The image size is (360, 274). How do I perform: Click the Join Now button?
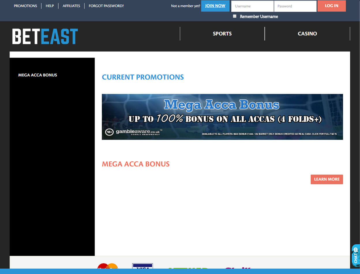coord(215,6)
